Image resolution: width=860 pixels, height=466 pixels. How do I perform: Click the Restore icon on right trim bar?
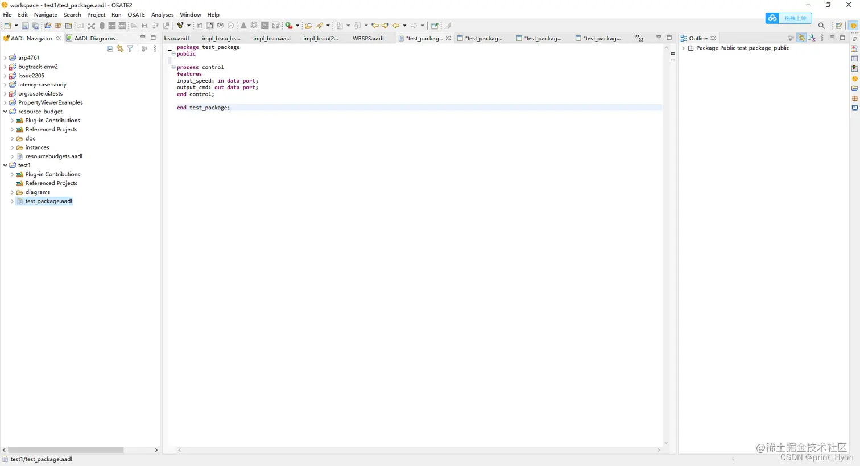click(x=854, y=39)
